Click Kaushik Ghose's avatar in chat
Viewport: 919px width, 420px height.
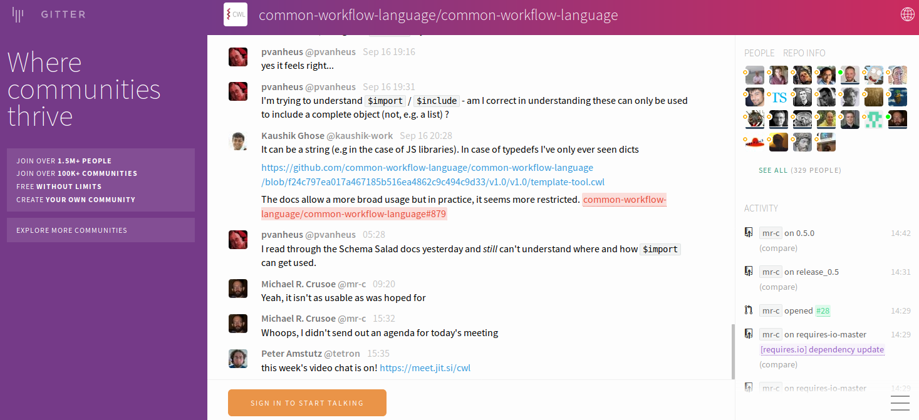click(238, 141)
